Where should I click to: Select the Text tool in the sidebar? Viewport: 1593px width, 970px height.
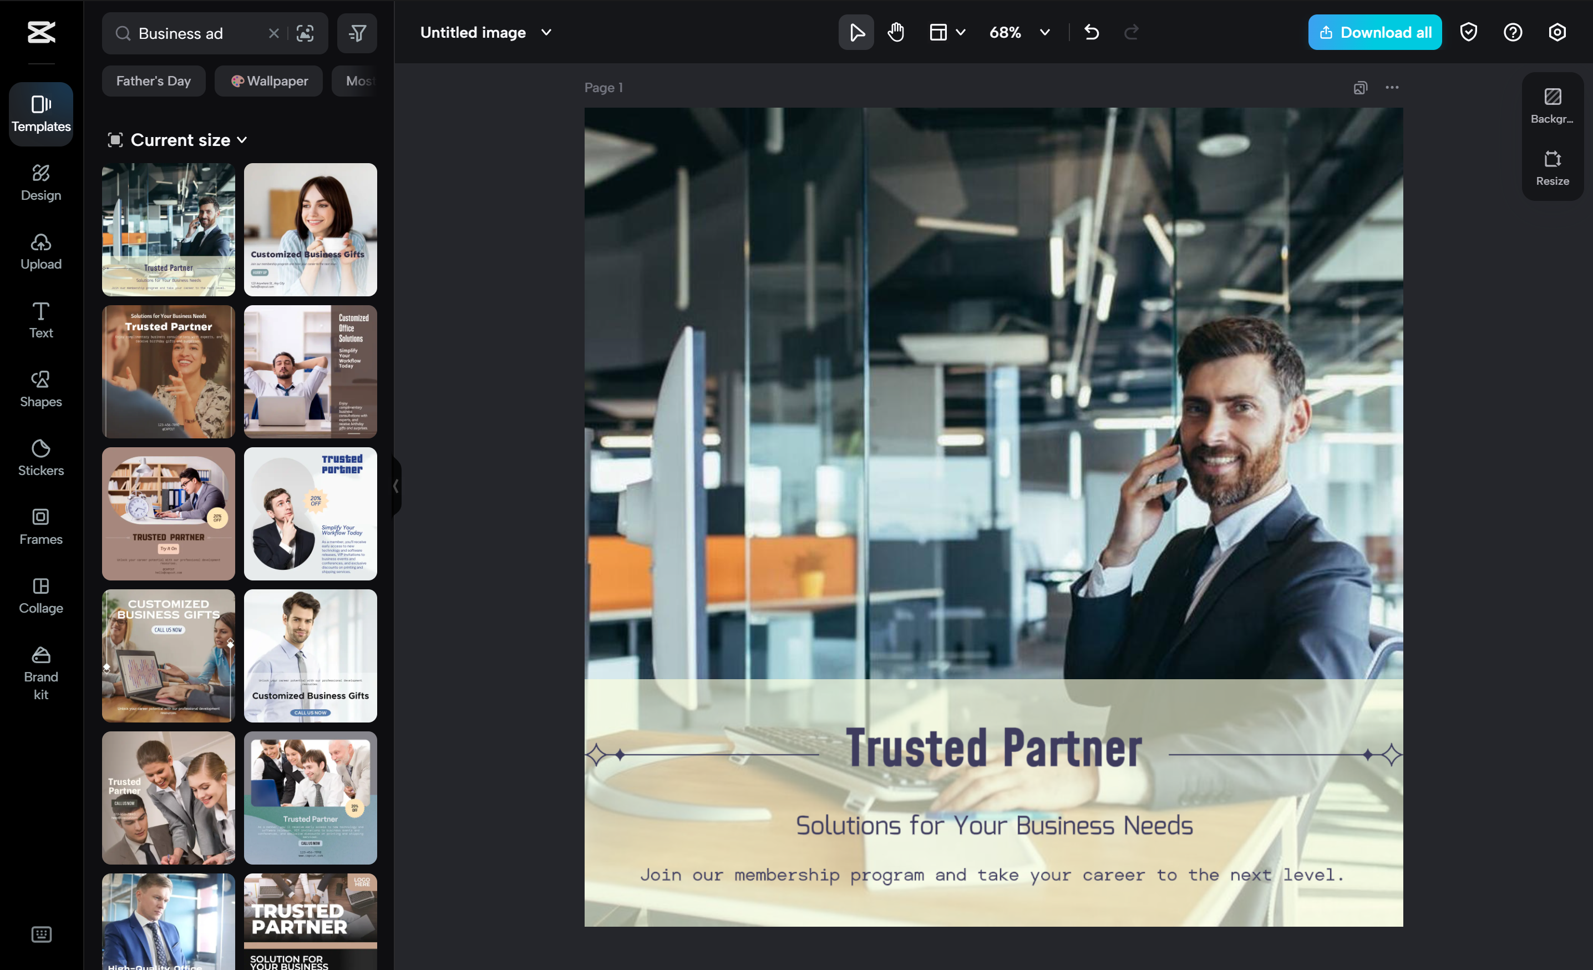pos(40,320)
